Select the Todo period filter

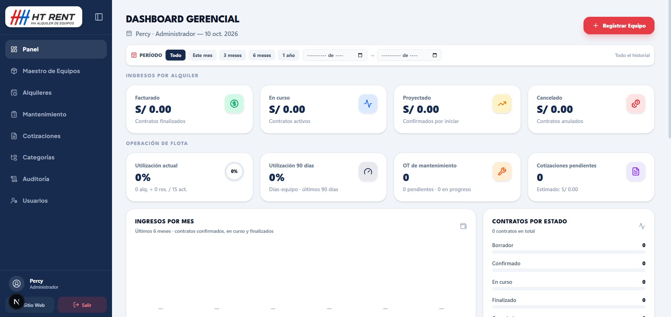click(x=175, y=55)
